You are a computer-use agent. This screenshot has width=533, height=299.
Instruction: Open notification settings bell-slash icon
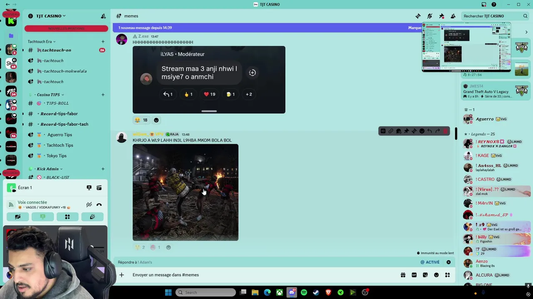430,16
